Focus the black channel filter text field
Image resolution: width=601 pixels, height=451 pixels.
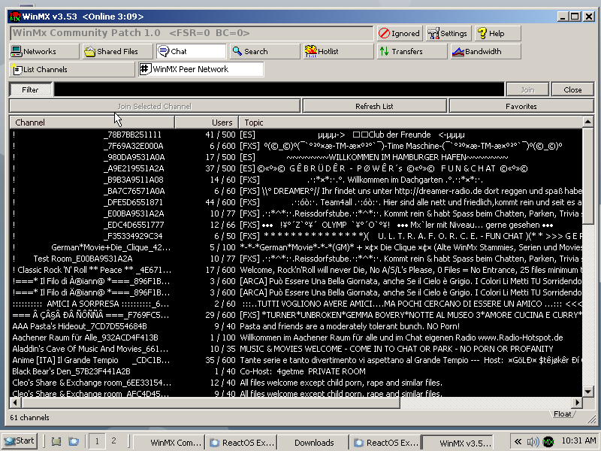[279, 89]
